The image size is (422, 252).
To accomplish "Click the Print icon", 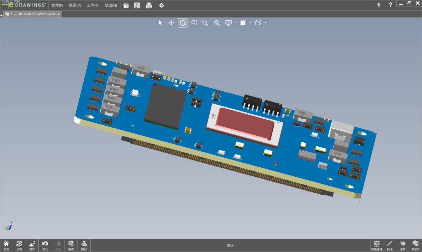I will coord(149,5).
